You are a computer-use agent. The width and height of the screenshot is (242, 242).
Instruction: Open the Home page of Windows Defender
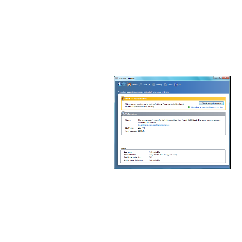(133, 84)
